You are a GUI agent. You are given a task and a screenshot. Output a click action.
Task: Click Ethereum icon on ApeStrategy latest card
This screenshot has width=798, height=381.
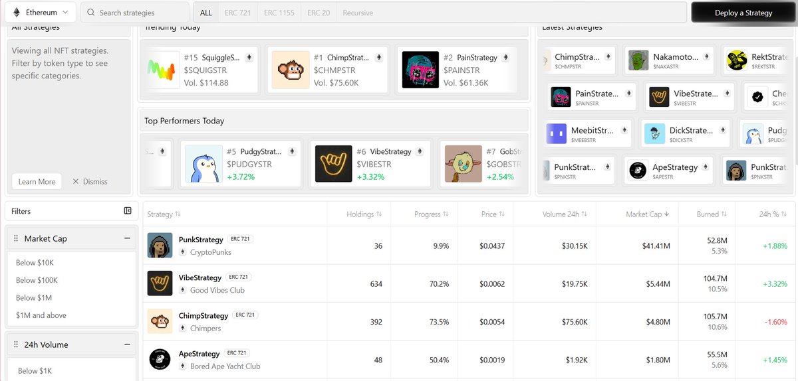tap(707, 167)
